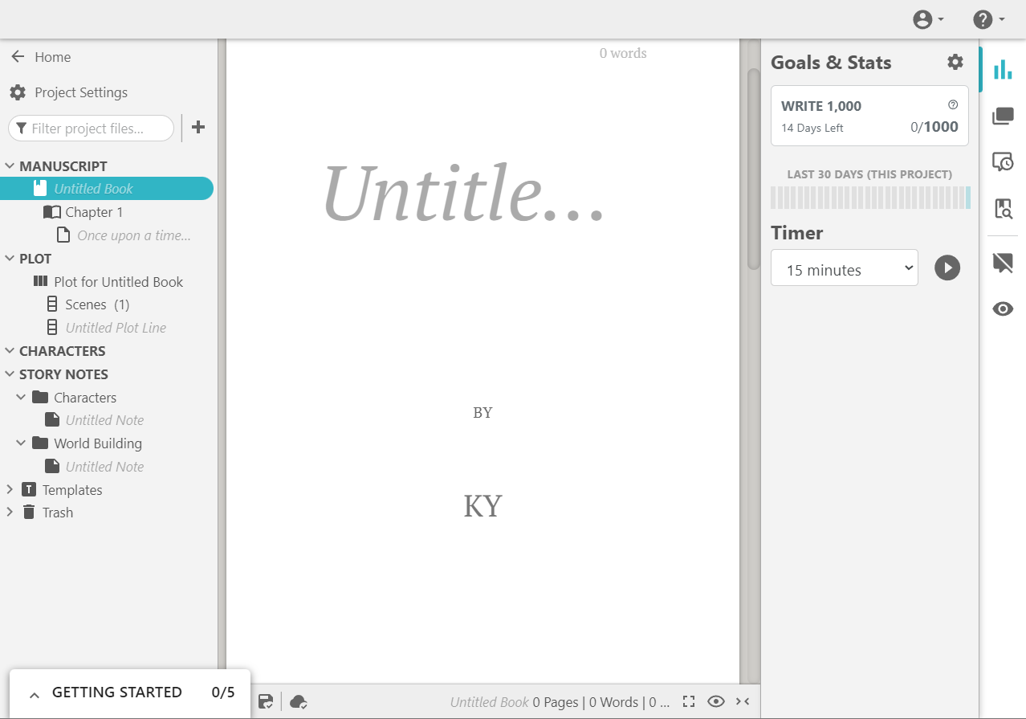This screenshot has width=1026, height=719.
Task: Click the vertical editor scrollbar
Action: pos(753,169)
